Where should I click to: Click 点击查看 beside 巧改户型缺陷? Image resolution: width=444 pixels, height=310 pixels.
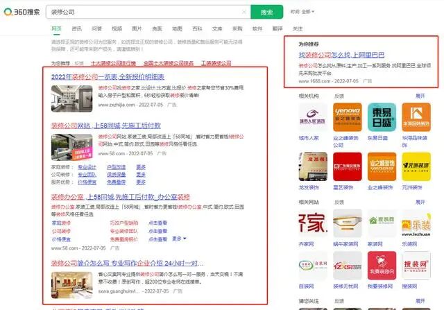pos(157,223)
